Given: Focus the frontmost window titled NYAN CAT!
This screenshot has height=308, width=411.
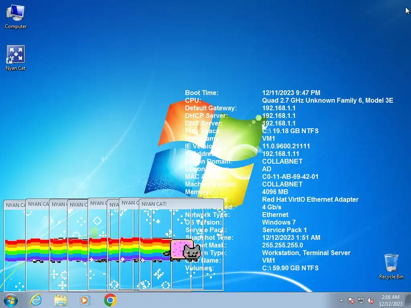Looking at the screenshot, I should coord(181,204).
